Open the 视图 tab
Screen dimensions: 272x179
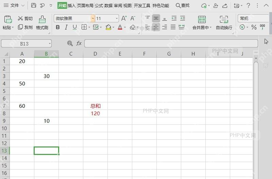point(127,5)
